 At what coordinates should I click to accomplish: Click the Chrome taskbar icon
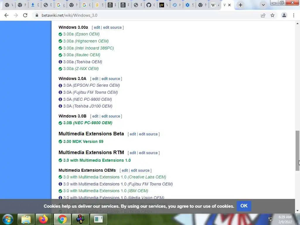62,219
